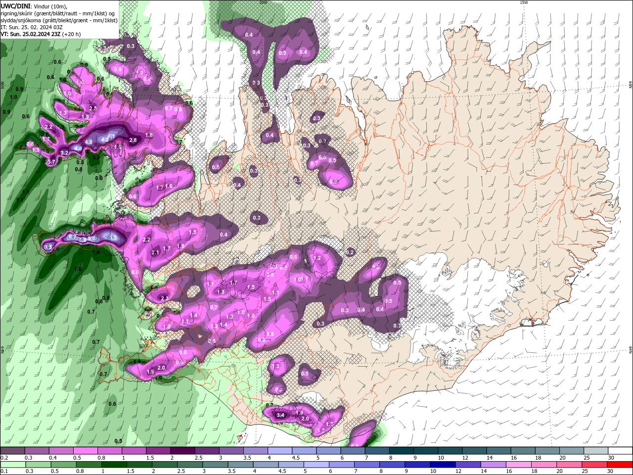The image size is (633, 475).
Task: Click the UWC/DINI title in the header
Action: [x=15, y=5]
